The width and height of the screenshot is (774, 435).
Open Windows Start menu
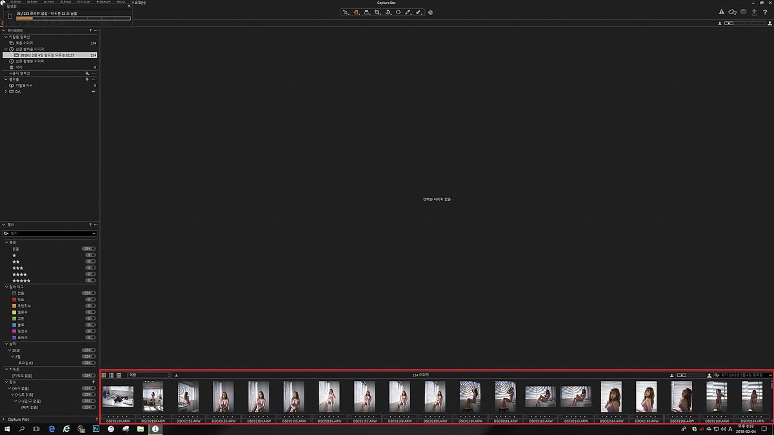[7, 429]
